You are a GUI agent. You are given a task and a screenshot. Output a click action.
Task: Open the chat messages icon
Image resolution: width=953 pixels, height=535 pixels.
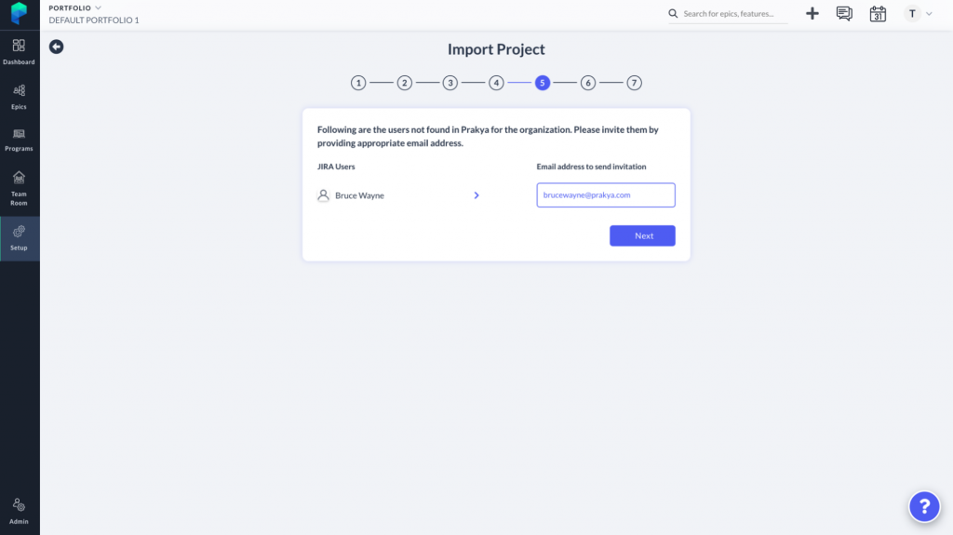[844, 14]
